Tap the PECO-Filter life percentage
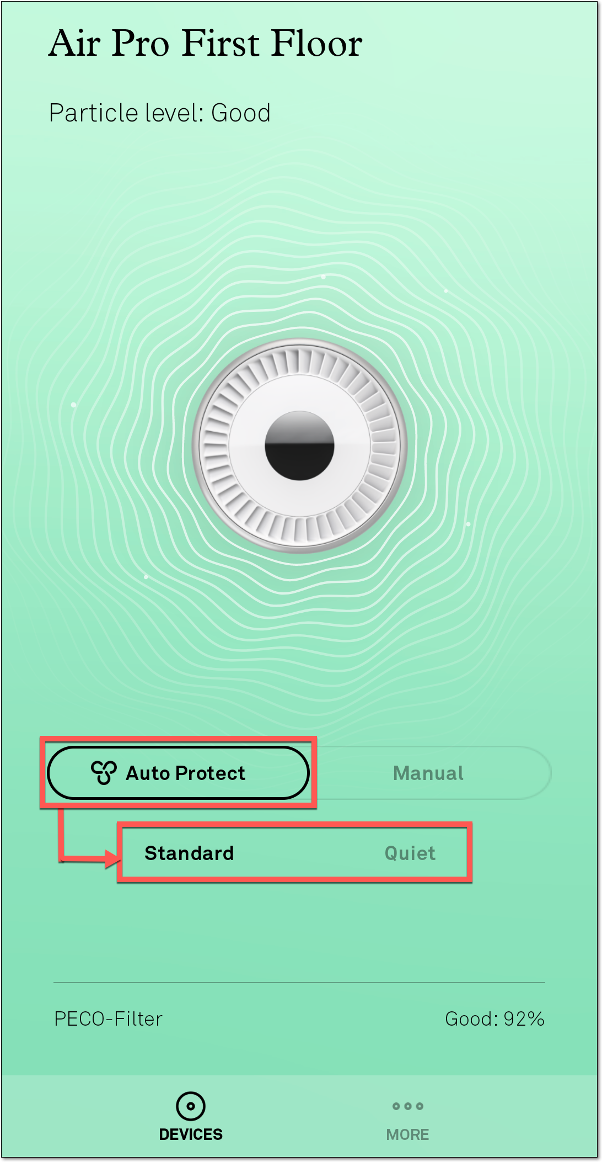 [524, 1019]
